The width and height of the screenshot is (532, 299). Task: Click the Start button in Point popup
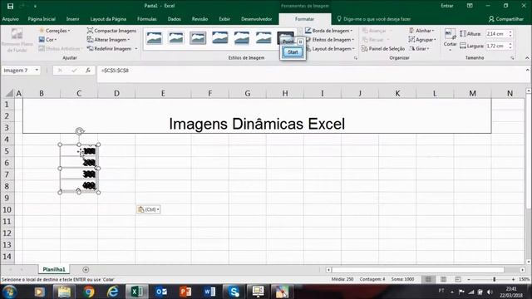click(x=293, y=52)
